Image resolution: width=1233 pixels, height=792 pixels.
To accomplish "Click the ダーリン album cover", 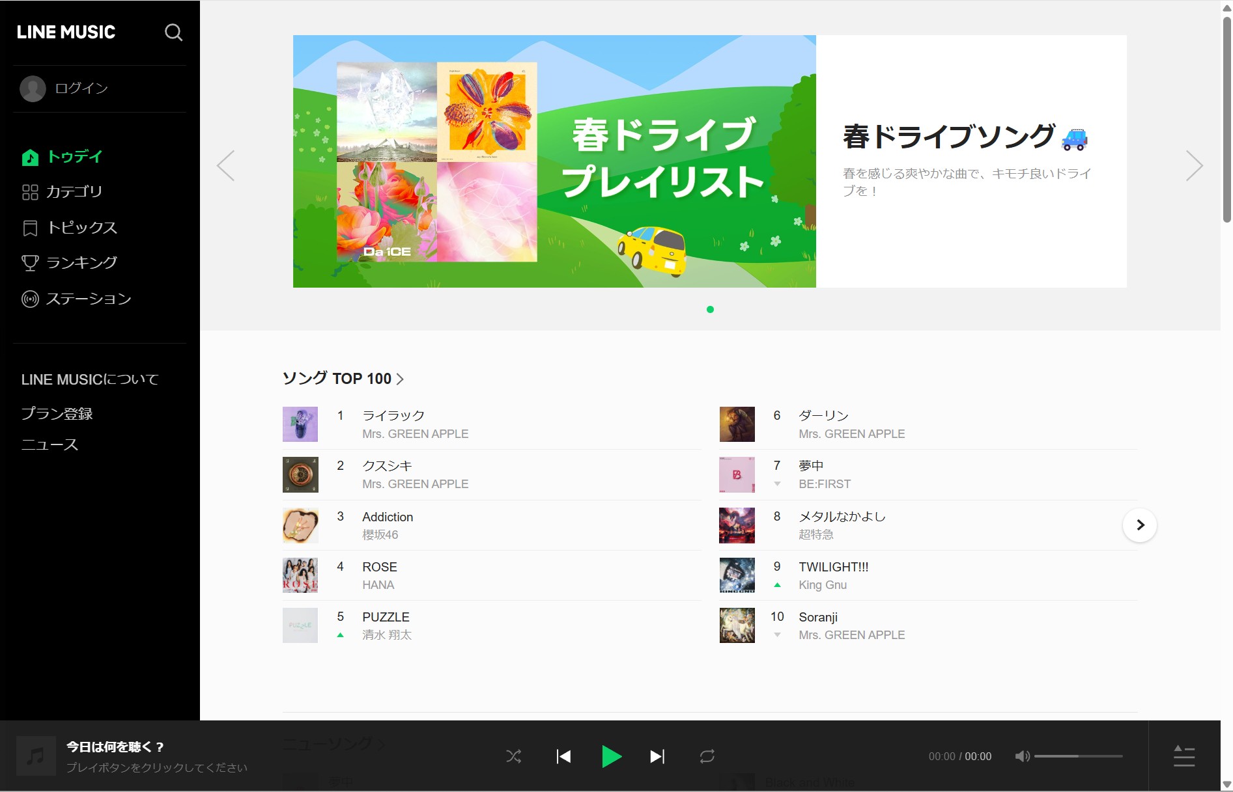I will 737,424.
